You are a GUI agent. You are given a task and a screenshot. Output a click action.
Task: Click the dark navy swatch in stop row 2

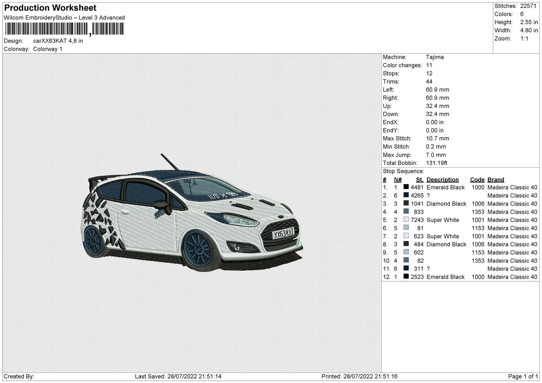click(x=406, y=195)
